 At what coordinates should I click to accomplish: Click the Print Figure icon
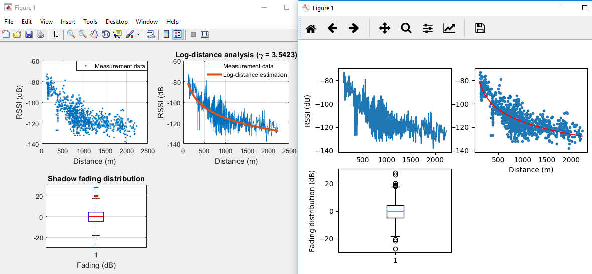click(x=40, y=34)
